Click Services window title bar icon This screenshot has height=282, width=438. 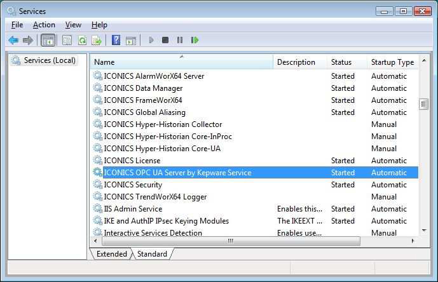(x=11, y=11)
